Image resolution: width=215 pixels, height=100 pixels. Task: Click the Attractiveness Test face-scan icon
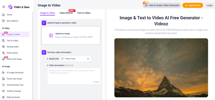tap(4, 85)
